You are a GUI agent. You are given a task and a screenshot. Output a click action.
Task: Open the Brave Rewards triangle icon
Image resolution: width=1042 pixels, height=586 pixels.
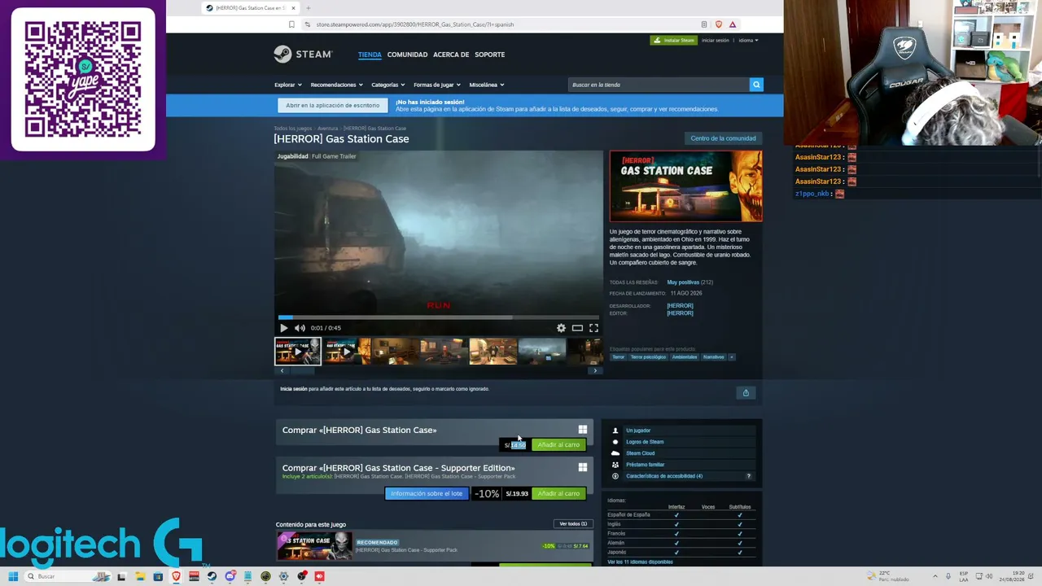733,24
